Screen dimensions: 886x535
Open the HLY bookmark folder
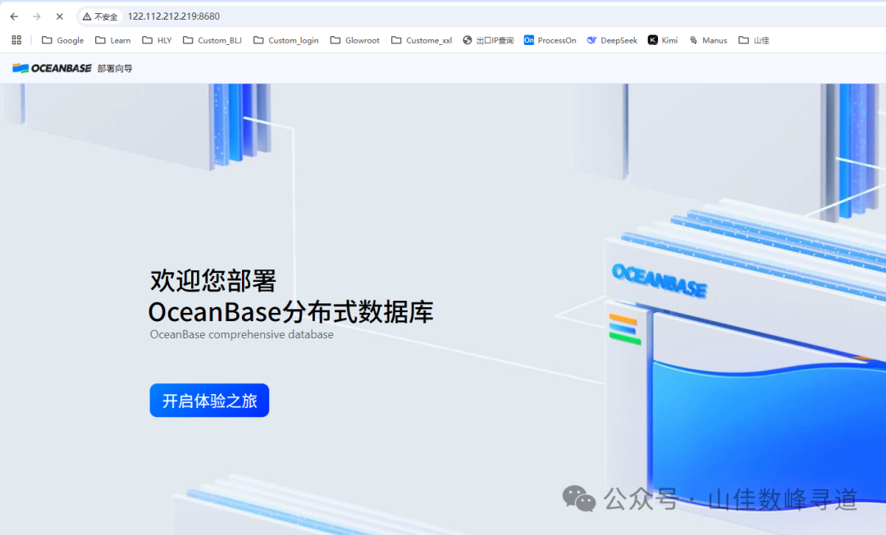click(157, 40)
